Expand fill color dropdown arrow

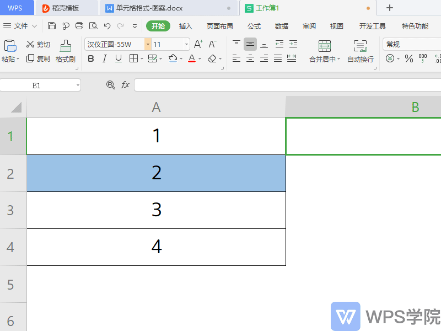coord(181,59)
